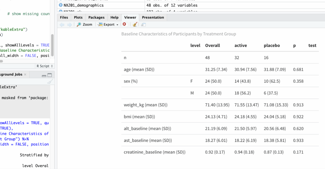Click placebo female count 10 (62.5)

point(272,81)
